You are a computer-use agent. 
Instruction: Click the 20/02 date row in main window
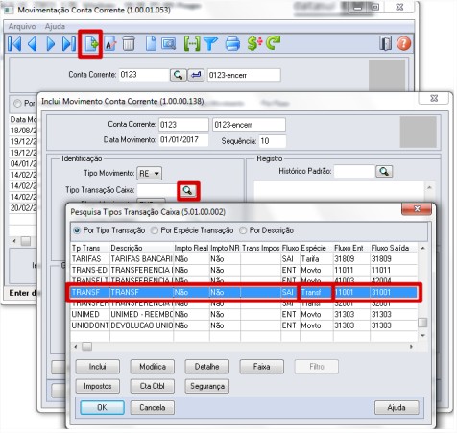pyautogui.click(x=24, y=208)
